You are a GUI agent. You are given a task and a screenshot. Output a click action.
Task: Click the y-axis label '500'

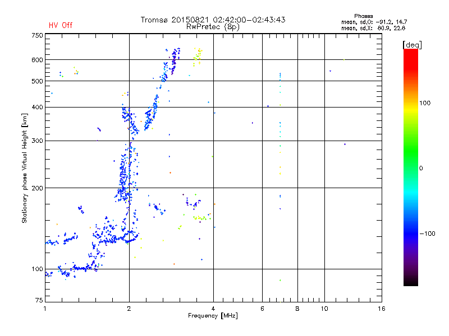(x=38, y=81)
